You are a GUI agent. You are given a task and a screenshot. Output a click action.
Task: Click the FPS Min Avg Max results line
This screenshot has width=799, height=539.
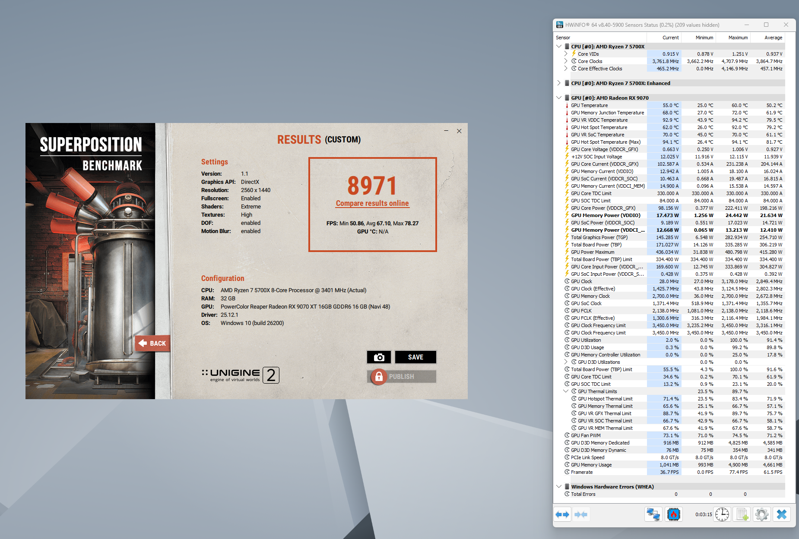[x=372, y=223]
